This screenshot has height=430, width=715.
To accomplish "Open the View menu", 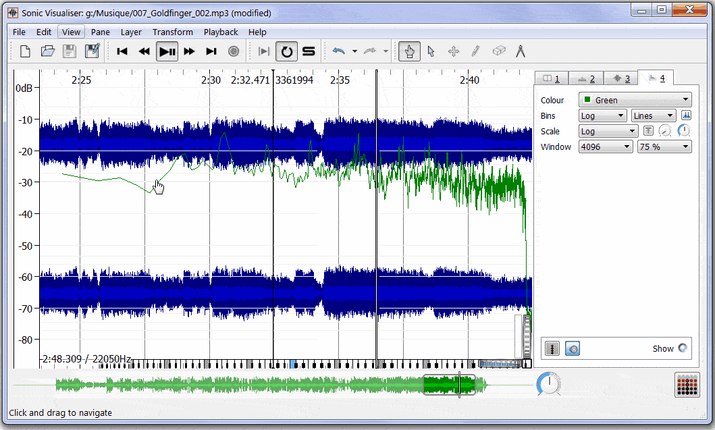I will click(71, 32).
